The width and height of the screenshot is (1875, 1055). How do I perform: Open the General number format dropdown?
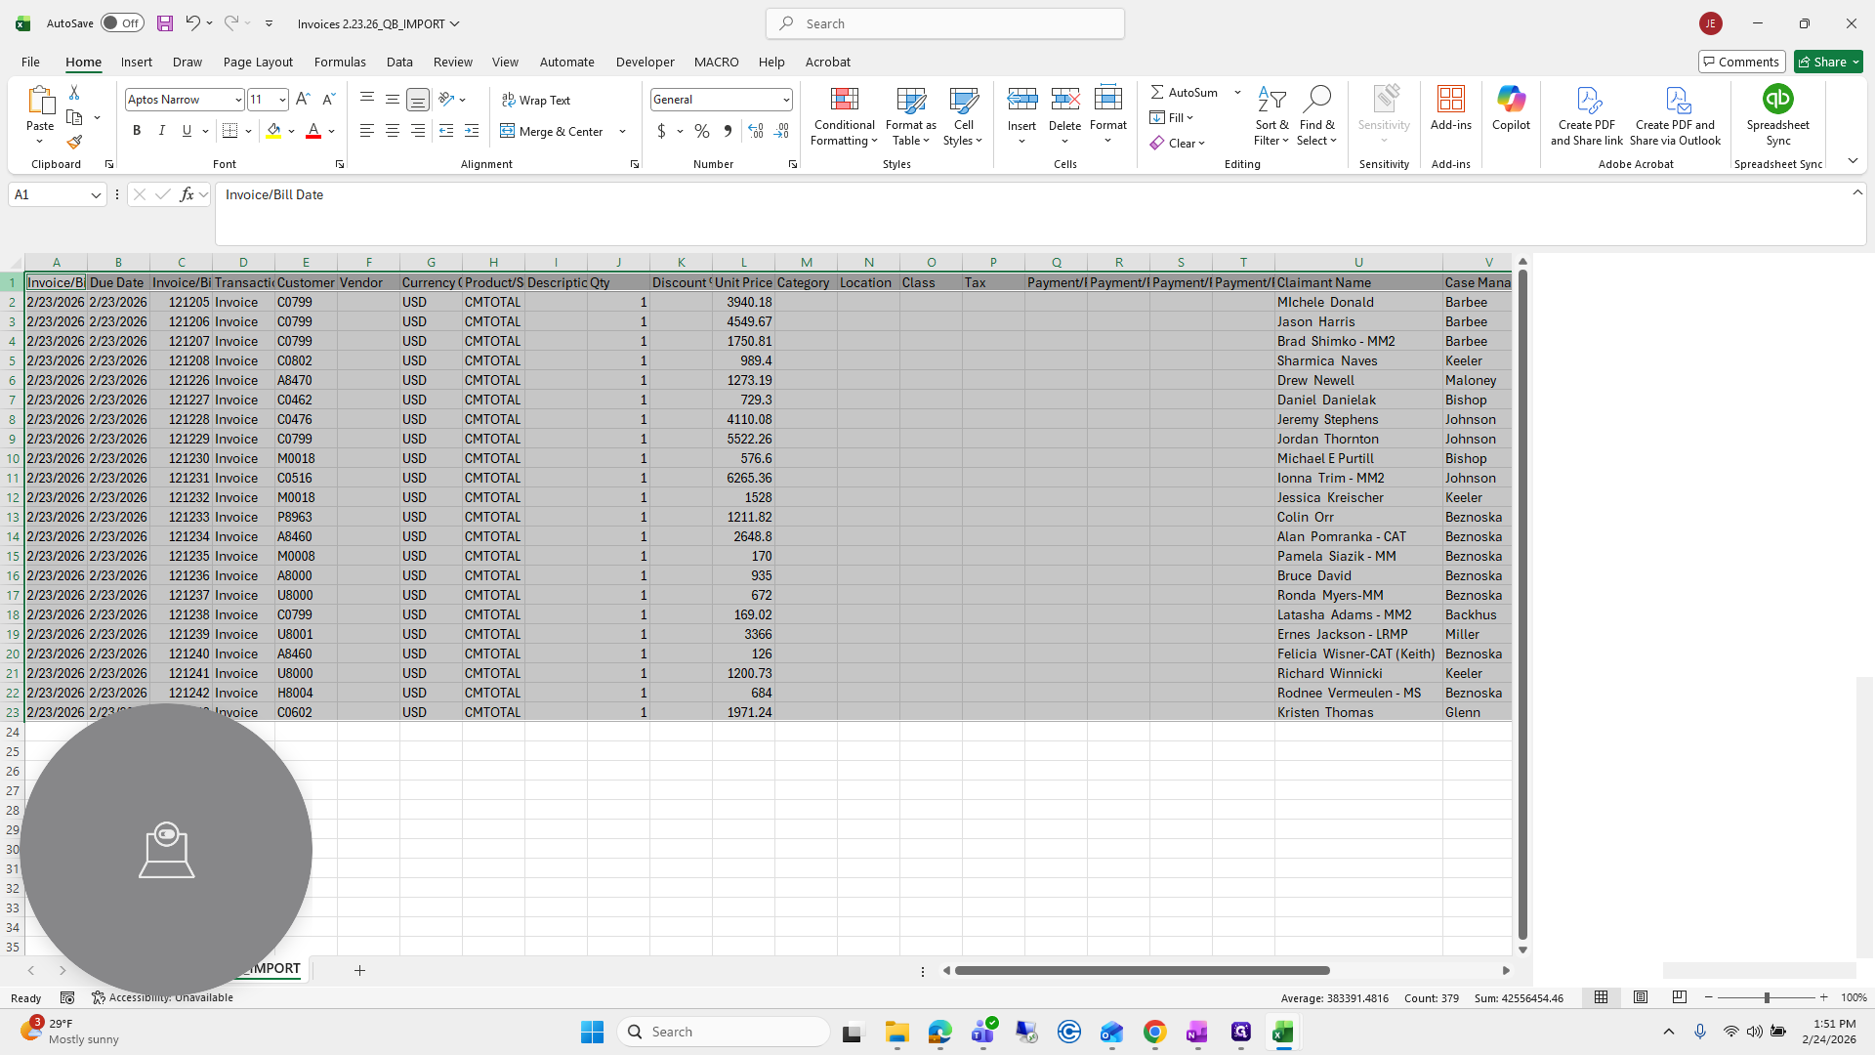tap(785, 100)
